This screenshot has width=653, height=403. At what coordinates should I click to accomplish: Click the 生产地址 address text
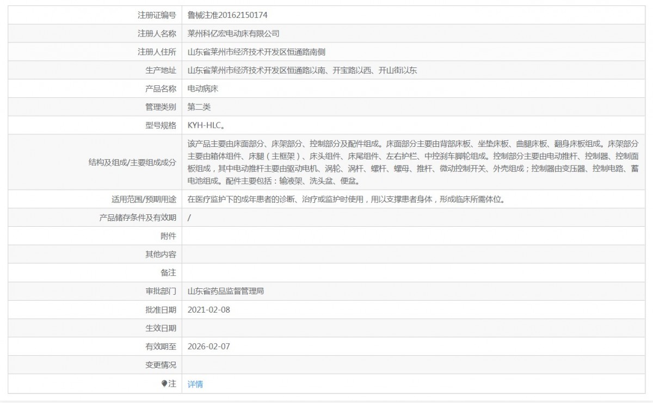coord(302,70)
